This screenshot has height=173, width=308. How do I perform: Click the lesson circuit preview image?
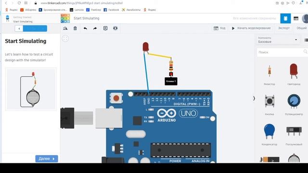pyautogui.click(x=31, y=89)
